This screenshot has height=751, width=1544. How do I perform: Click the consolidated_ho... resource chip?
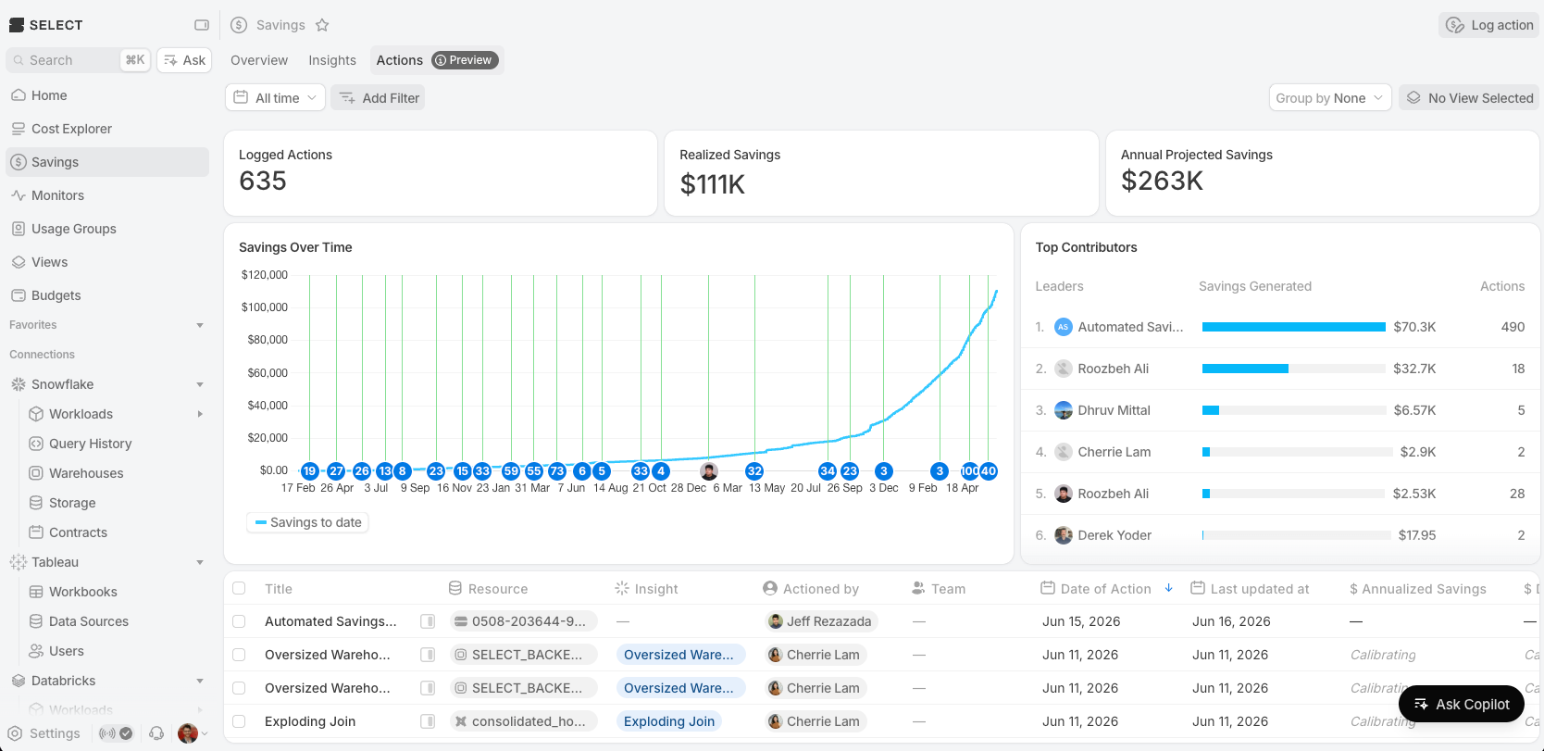523,721
